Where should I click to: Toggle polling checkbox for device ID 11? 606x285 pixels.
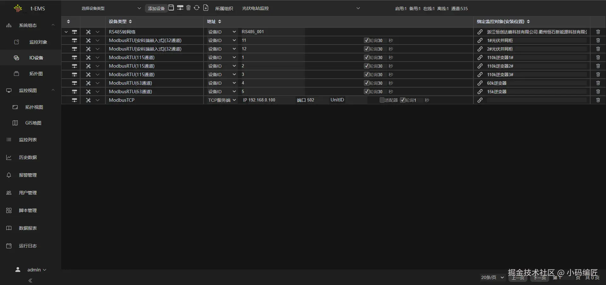point(366,40)
